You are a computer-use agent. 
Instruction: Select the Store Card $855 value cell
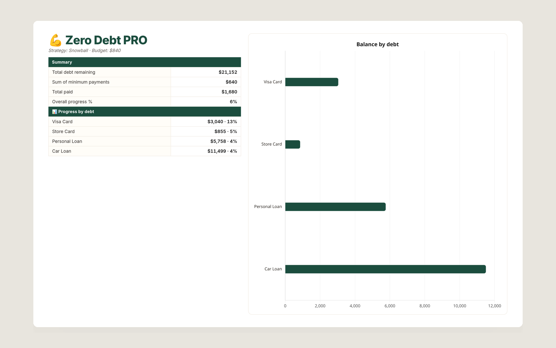pyautogui.click(x=206, y=132)
